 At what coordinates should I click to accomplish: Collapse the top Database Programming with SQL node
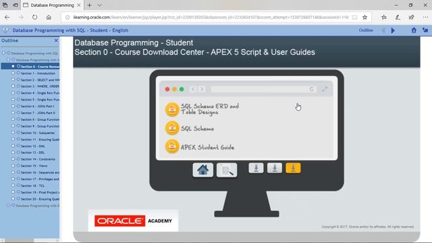(3, 53)
